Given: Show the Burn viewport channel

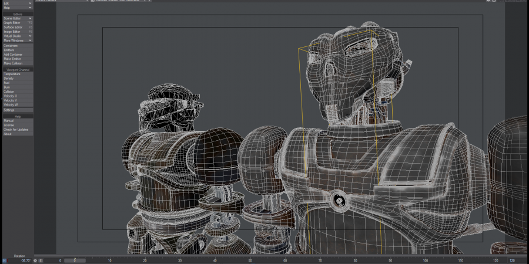Looking at the screenshot, I should (x=18, y=87).
